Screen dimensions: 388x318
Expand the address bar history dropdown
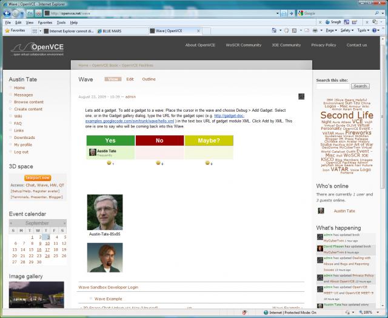(278, 13)
